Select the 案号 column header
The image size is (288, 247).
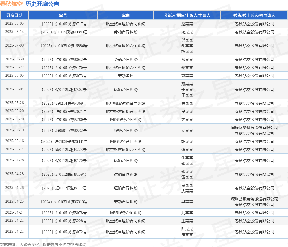pyautogui.click(x=63, y=15)
